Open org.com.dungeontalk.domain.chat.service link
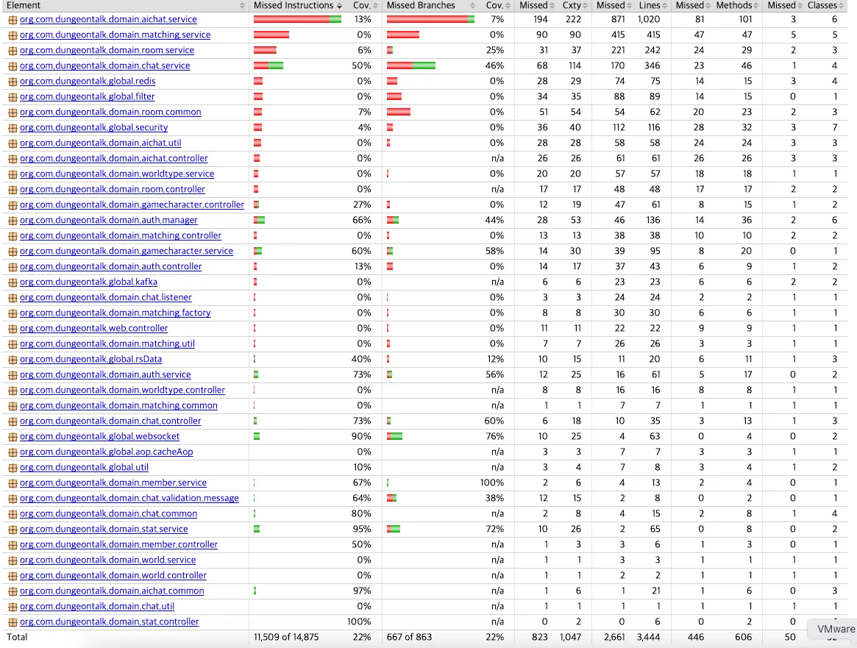This screenshot has height=648, width=857. click(105, 66)
